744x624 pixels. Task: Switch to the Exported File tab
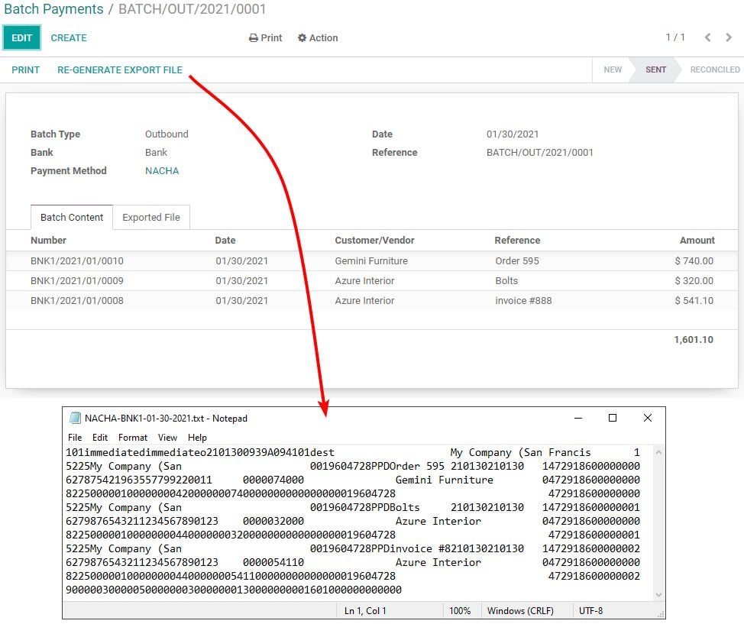[x=151, y=217]
